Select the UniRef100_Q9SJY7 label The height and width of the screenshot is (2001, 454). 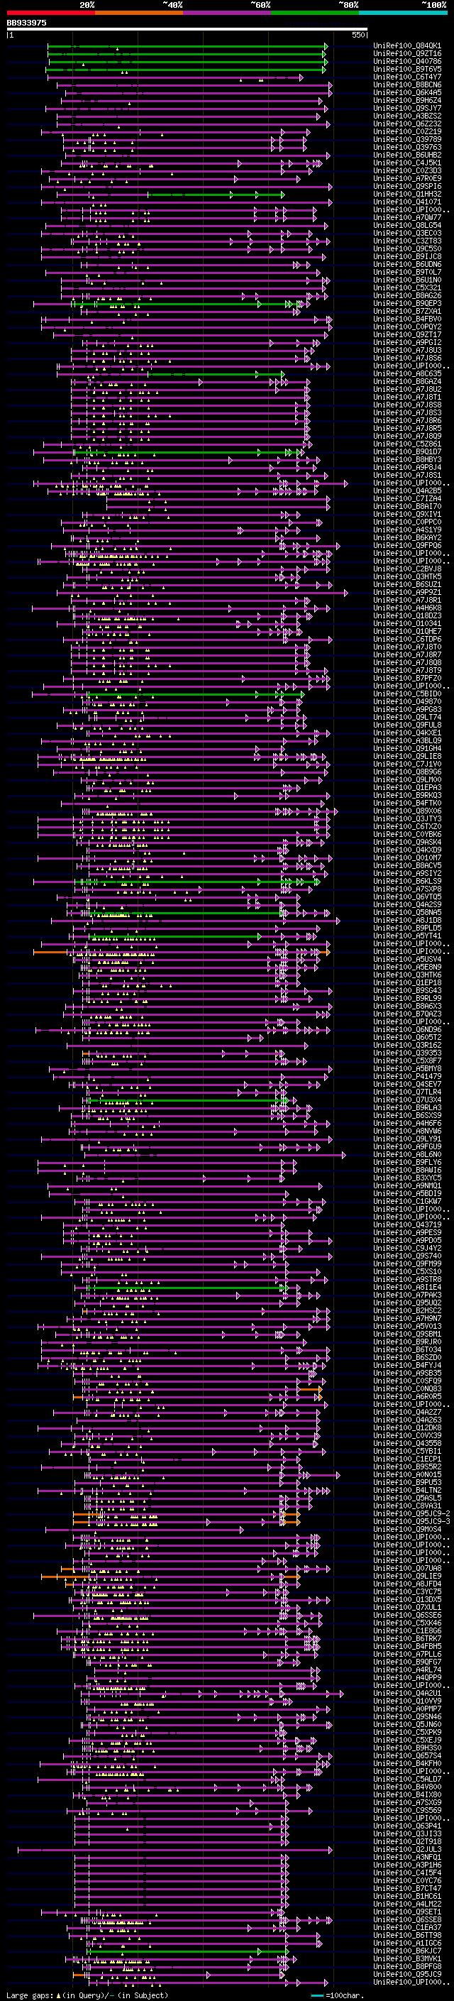407,108
